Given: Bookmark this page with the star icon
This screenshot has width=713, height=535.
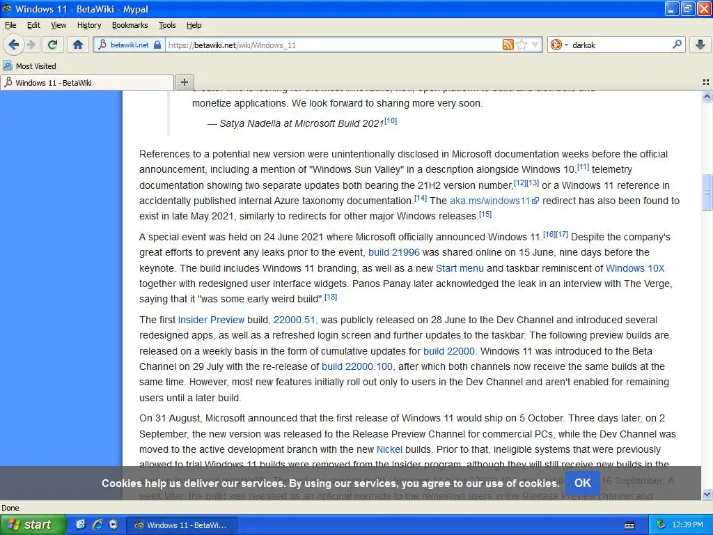Looking at the screenshot, I should (x=522, y=45).
